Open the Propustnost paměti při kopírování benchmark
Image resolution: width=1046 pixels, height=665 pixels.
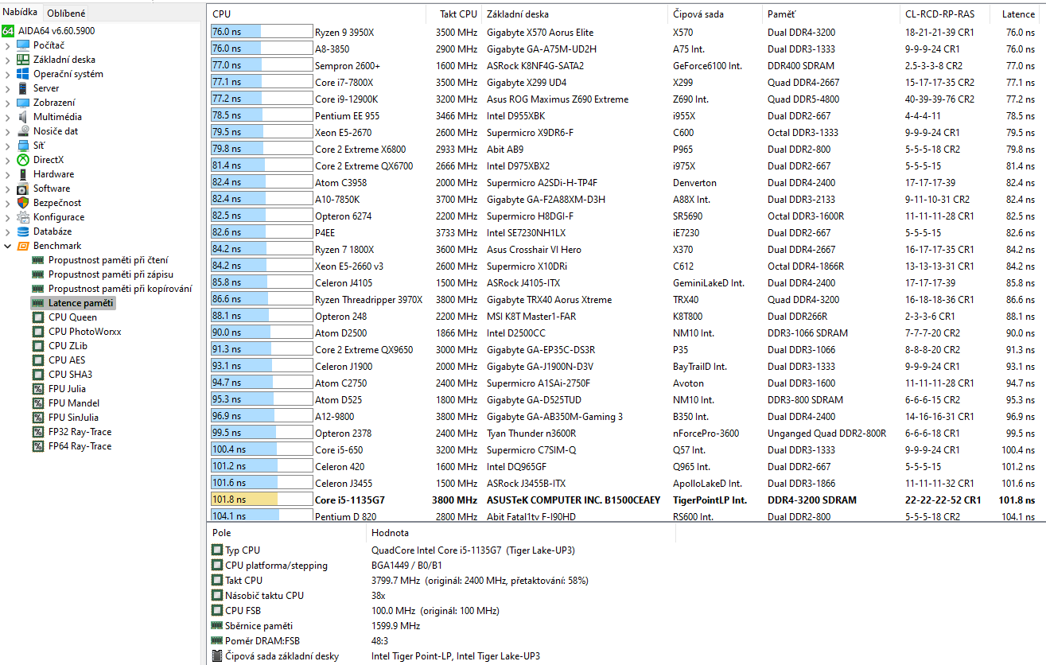click(x=120, y=289)
